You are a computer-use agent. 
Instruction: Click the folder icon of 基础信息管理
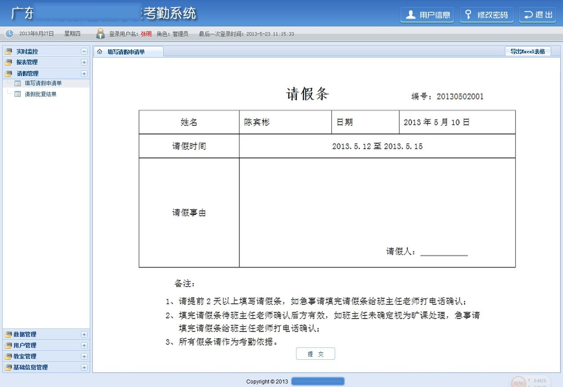[8, 367]
